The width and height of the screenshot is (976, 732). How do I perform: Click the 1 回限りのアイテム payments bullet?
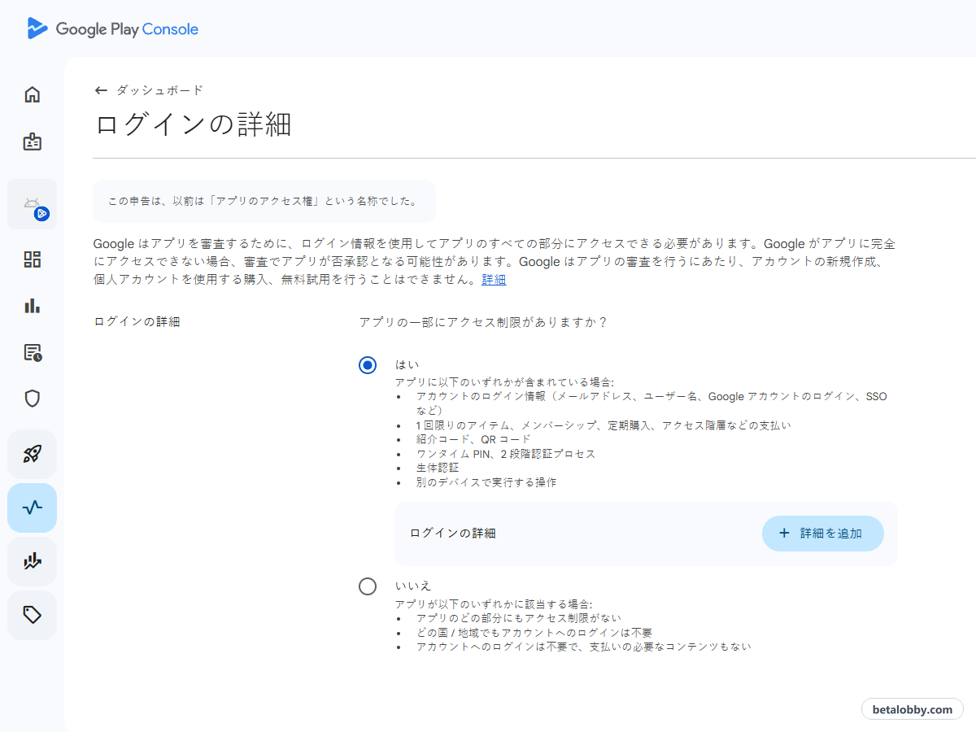point(603,425)
